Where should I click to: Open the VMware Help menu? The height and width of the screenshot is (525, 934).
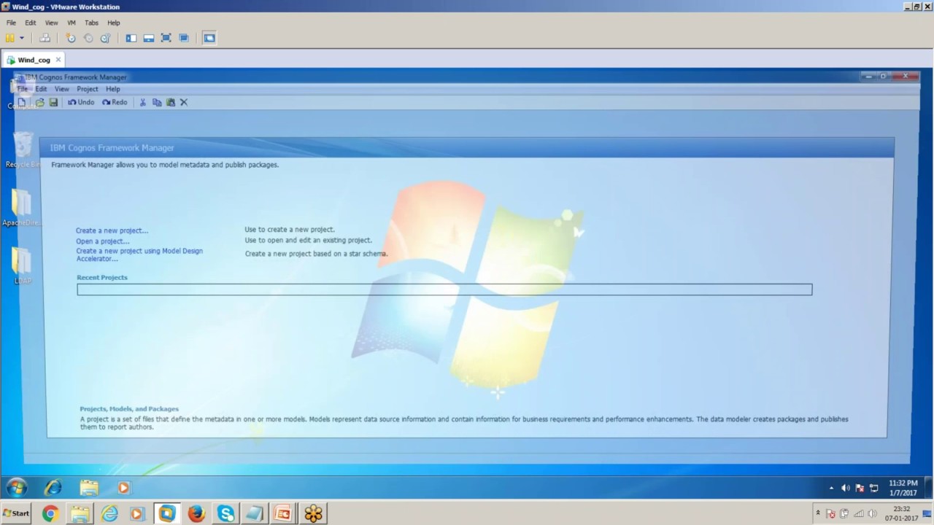tap(114, 23)
